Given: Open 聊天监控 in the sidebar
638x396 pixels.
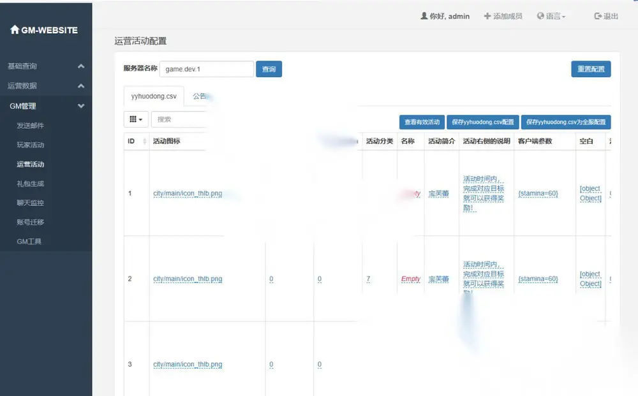Looking at the screenshot, I should [x=31, y=203].
